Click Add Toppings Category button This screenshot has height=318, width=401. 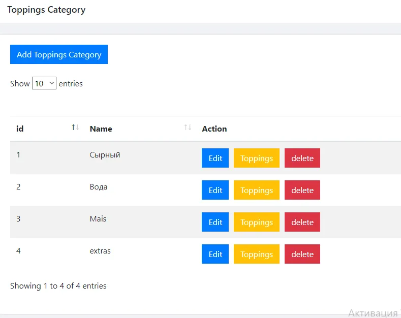pos(59,54)
